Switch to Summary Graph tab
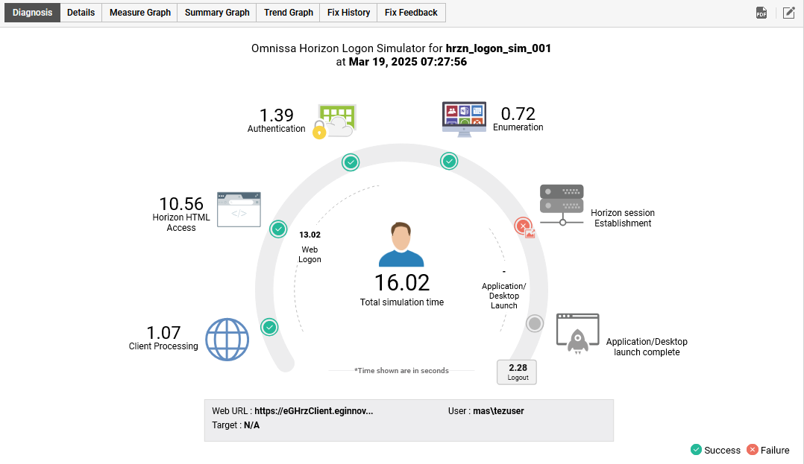 click(x=218, y=13)
